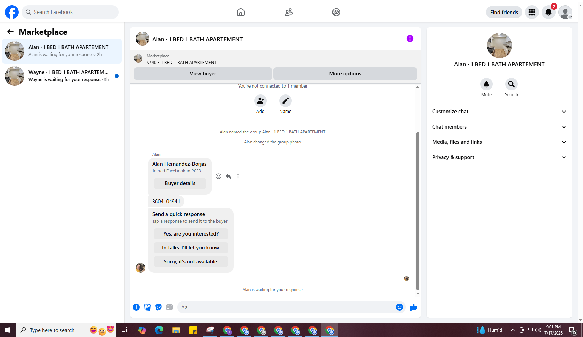Open the Alan 1 BED 1 BATH APARTEMENT conversation
Image resolution: width=583 pixels, height=337 pixels.
[62, 51]
